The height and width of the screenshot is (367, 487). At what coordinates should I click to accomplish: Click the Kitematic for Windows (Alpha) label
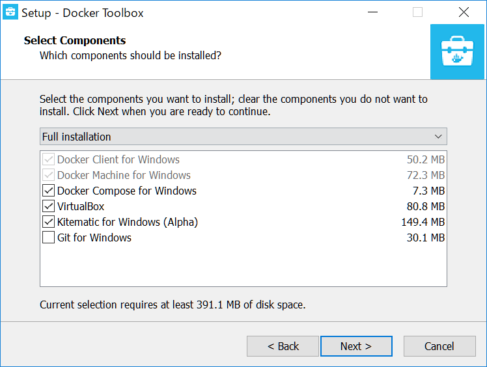[128, 222]
